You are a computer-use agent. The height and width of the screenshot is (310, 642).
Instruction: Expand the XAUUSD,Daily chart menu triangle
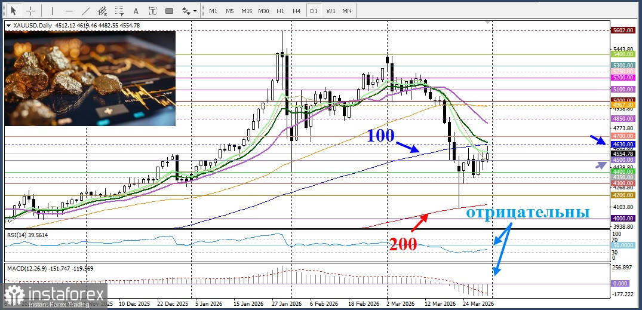(8, 26)
